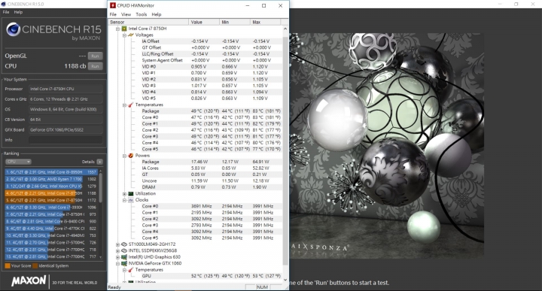Click the NVIDIA GeForce GTX 1060 card icon
Image resolution: width=542 pixels, height=291 pixels.
click(x=124, y=263)
